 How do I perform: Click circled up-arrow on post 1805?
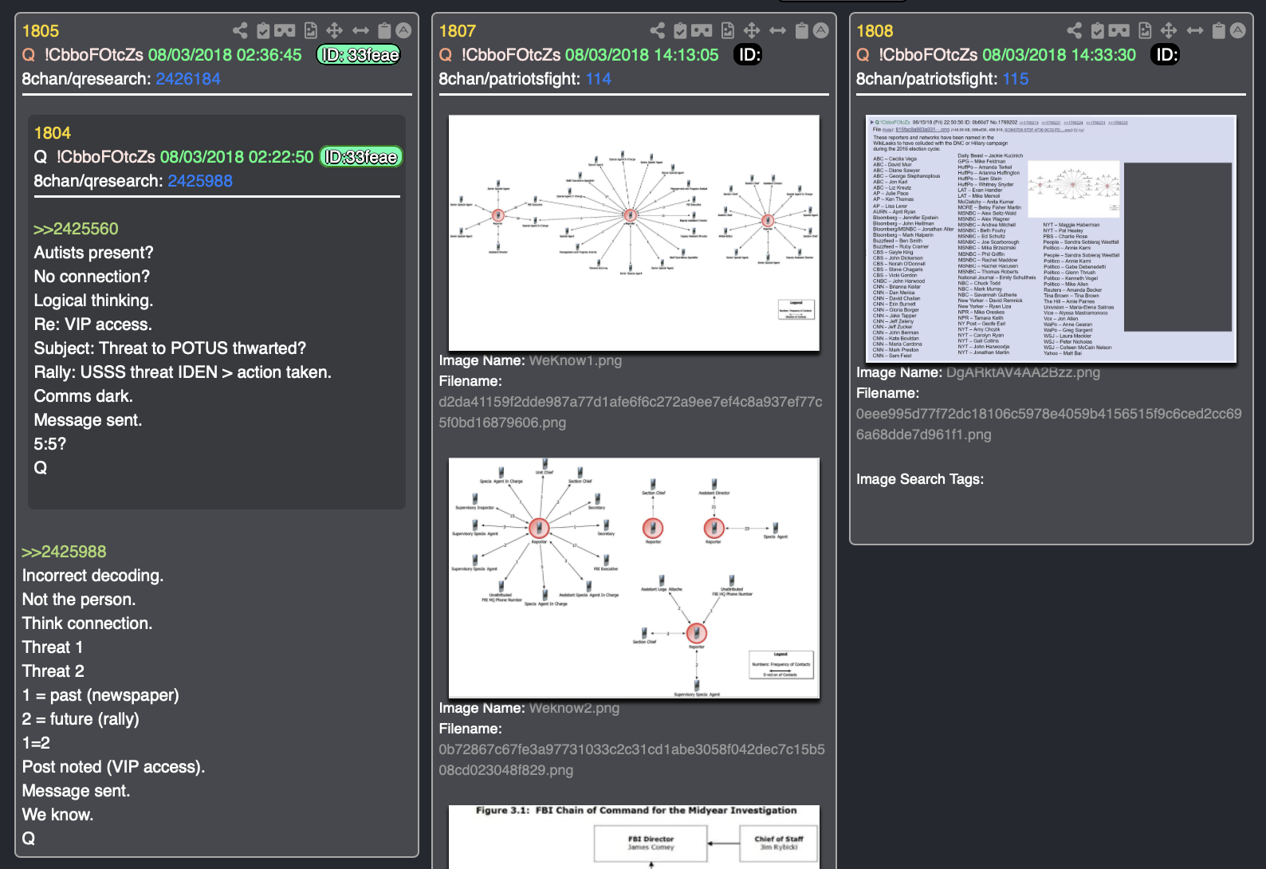404,30
